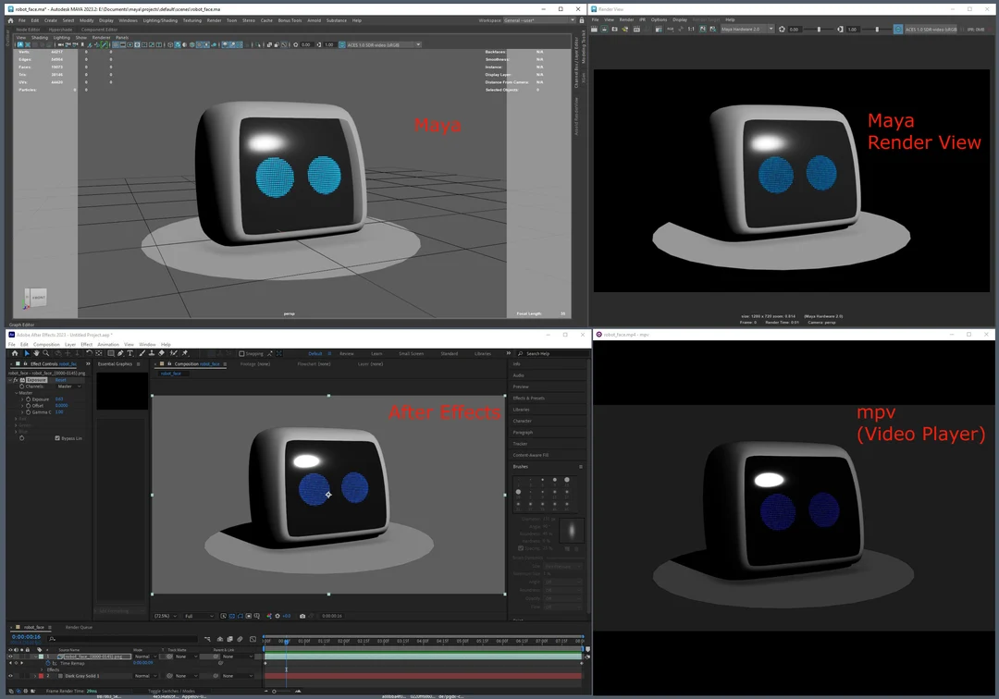
Task: Select the Selection tool in After Effects toolbar
Action: [x=26, y=353]
